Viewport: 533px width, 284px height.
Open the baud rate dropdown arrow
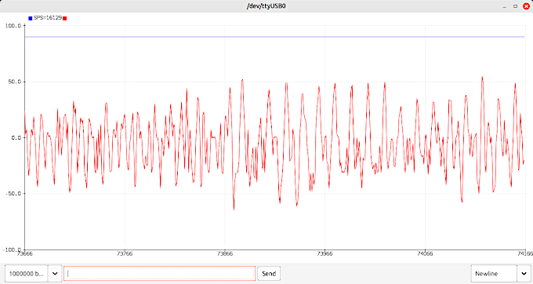tap(55, 274)
